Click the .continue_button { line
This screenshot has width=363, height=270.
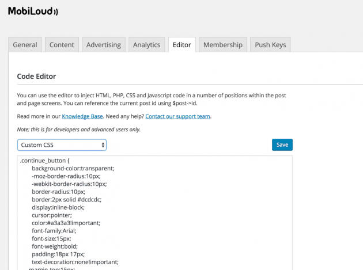(x=45, y=161)
